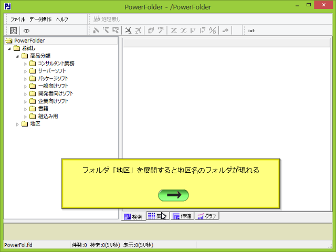Select the PowerFolder root tree item
The width and height of the screenshot is (336, 252).
[x=29, y=40]
